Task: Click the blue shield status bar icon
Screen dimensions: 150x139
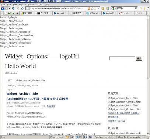Action: point(86,137)
